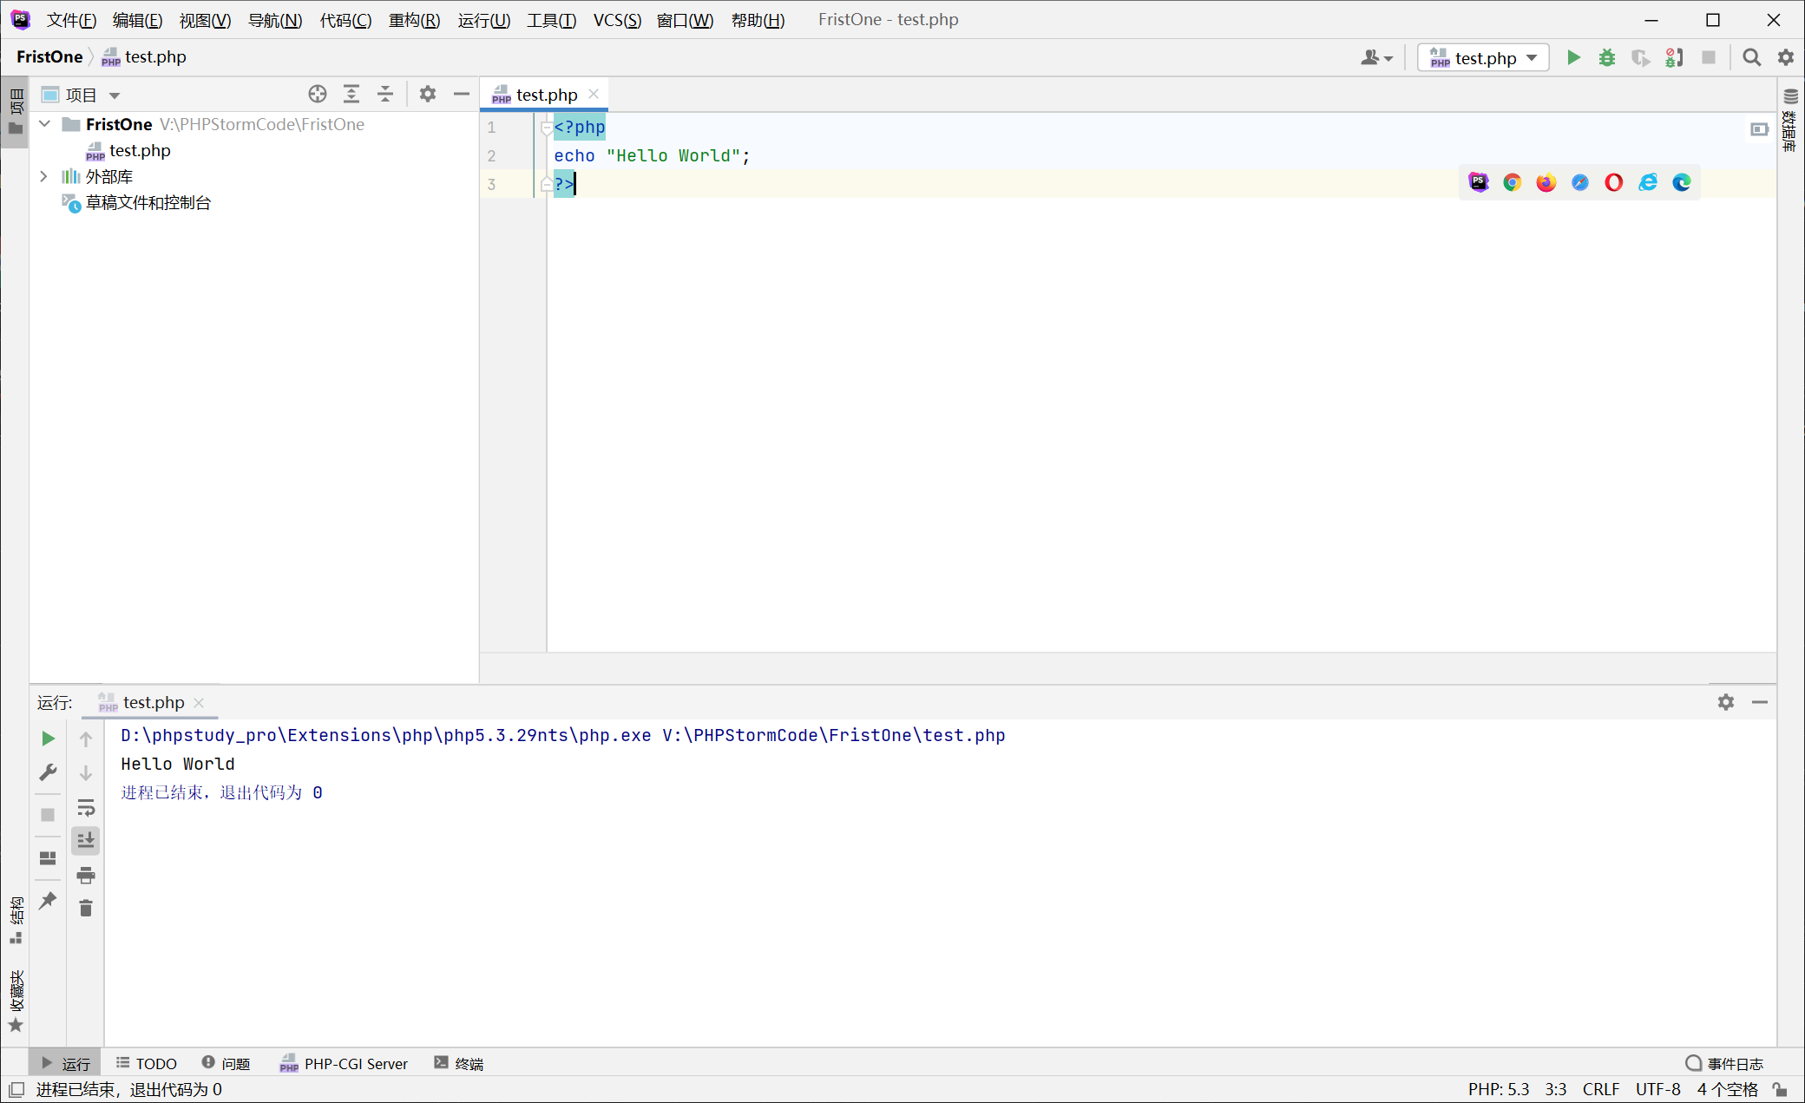Click 3:3 line column indicator
This screenshot has width=1805, height=1103.
[x=1556, y=1089]
